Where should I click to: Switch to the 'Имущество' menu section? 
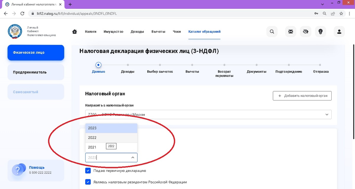point(113,31)
